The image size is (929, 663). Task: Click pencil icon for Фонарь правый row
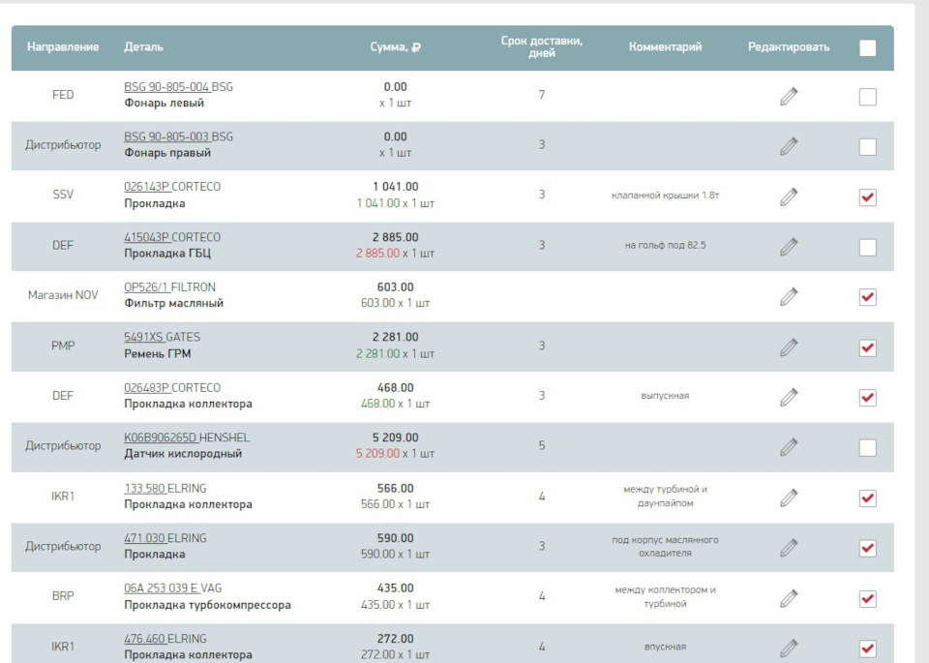pos(788,146)
